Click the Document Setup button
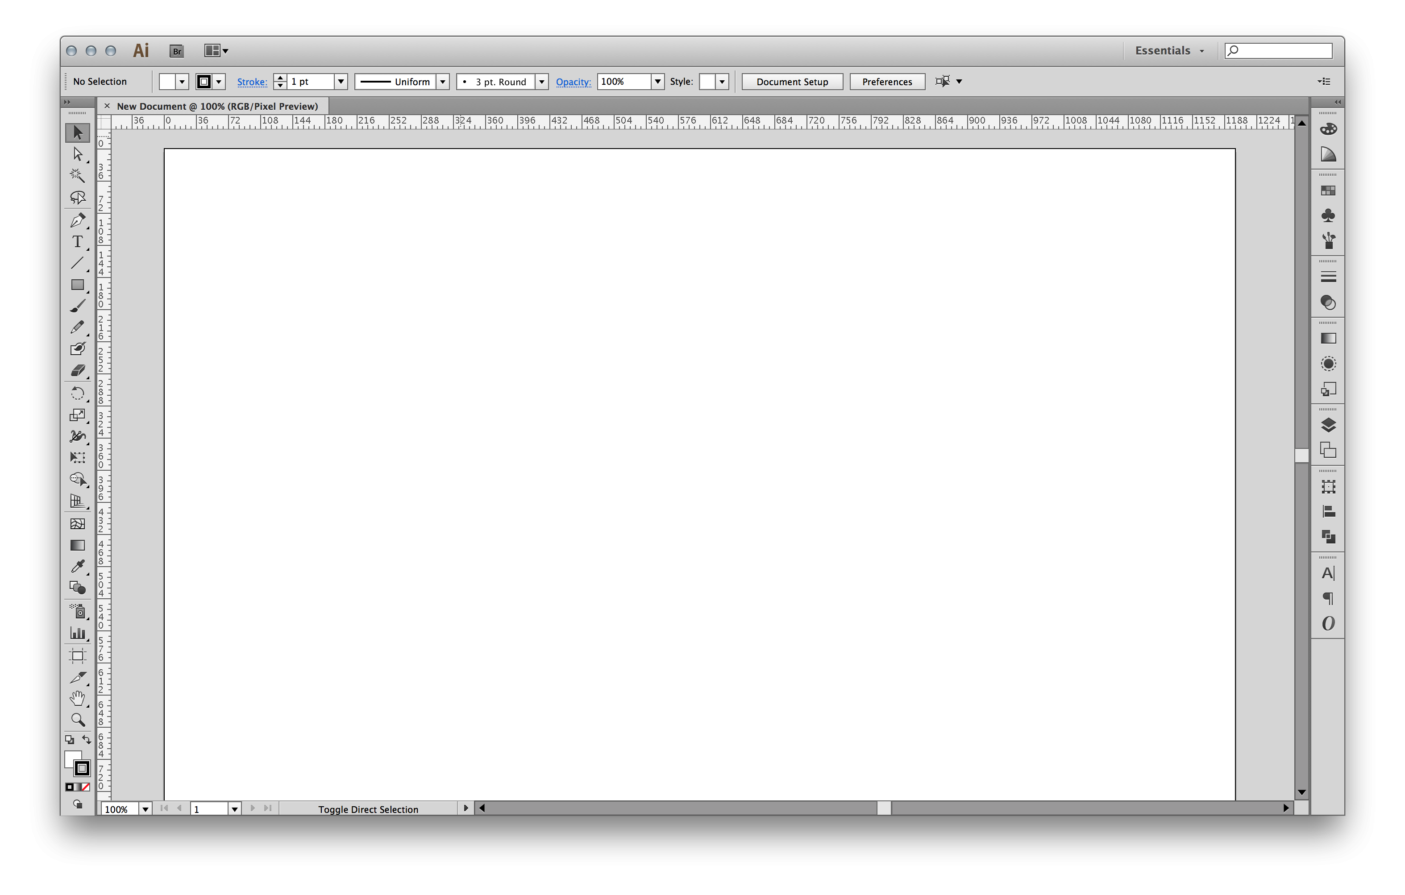 pos(792,82)
